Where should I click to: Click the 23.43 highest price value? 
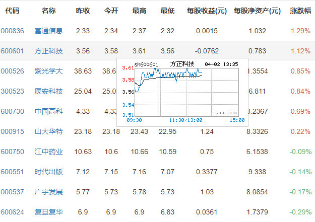139,131
